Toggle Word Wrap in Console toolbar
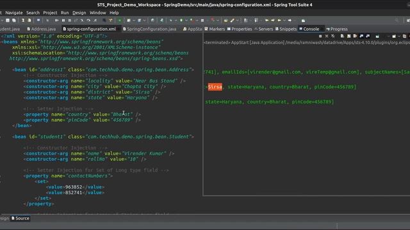This screenshot has width=410, height=230. click(355, 36)
